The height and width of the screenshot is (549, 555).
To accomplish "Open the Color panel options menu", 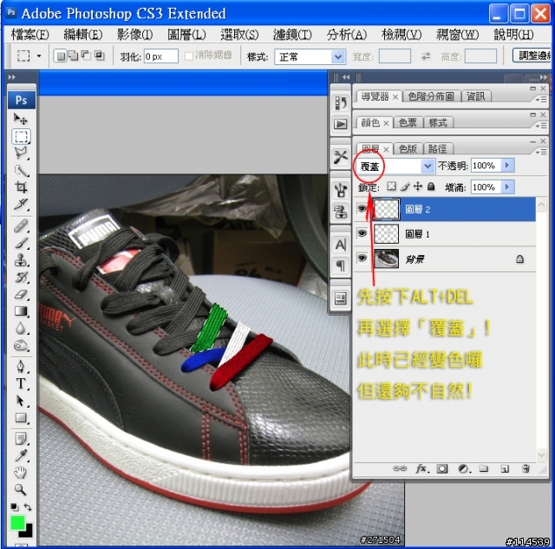I will pos(540,126).
